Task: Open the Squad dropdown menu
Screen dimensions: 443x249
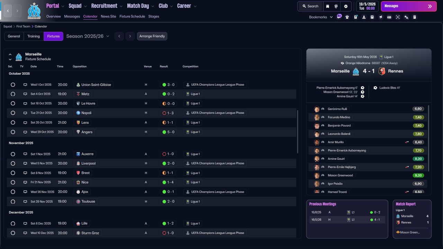Action: (x=78, y=6)
